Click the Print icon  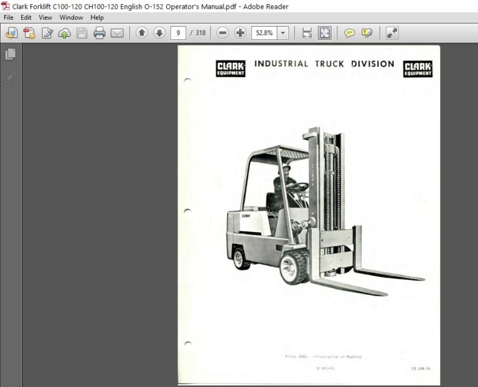(x=100, y=33)
